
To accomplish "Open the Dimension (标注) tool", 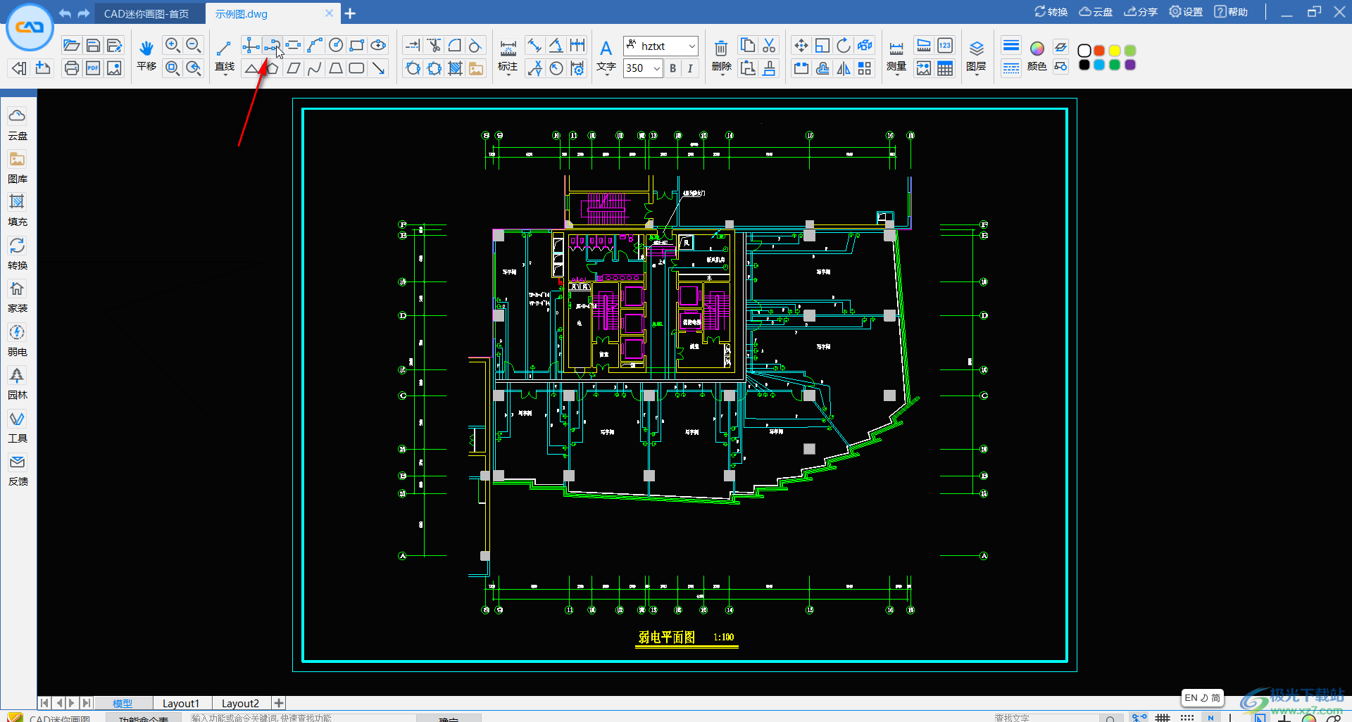I will pyautogui.click(x=508, y=55).
